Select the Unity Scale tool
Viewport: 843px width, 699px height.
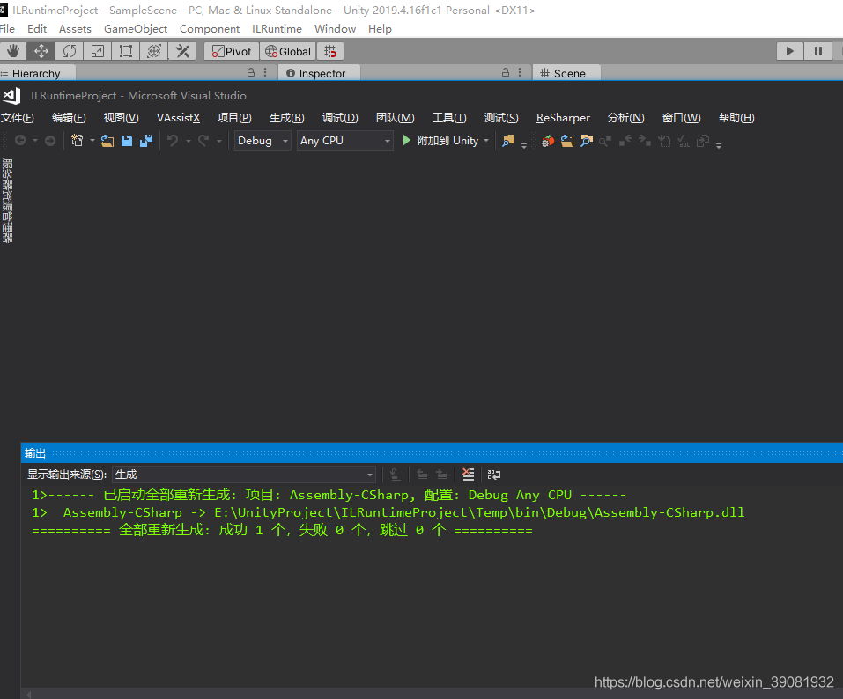click(x=97, y=52)
